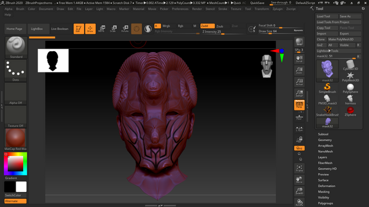This screenshot has height=207, width=369.
Task: Click the right-shelf Rotate view icon
Action: click(299, 202)
